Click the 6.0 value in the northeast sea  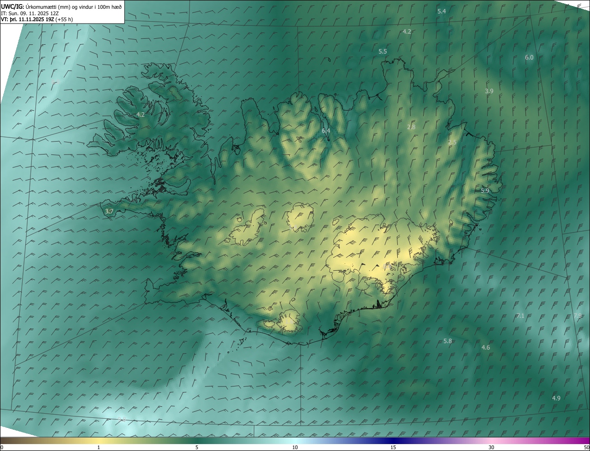tap(529, 58)
